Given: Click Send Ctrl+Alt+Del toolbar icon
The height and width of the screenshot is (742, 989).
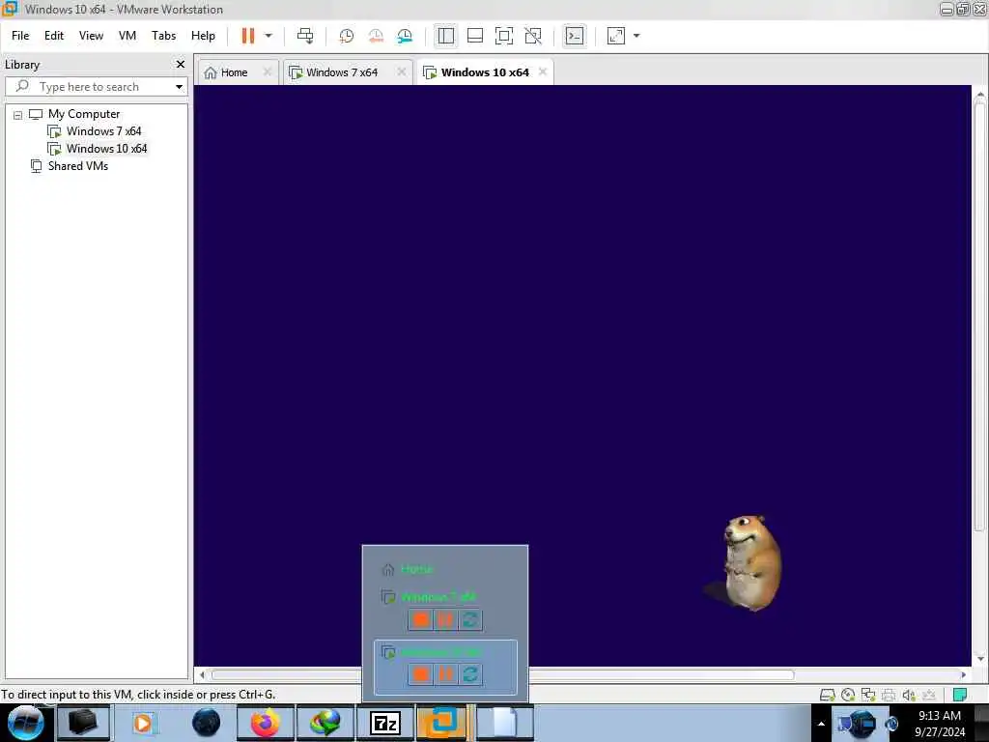Looking at the screenshot, I should click(305, 36).
